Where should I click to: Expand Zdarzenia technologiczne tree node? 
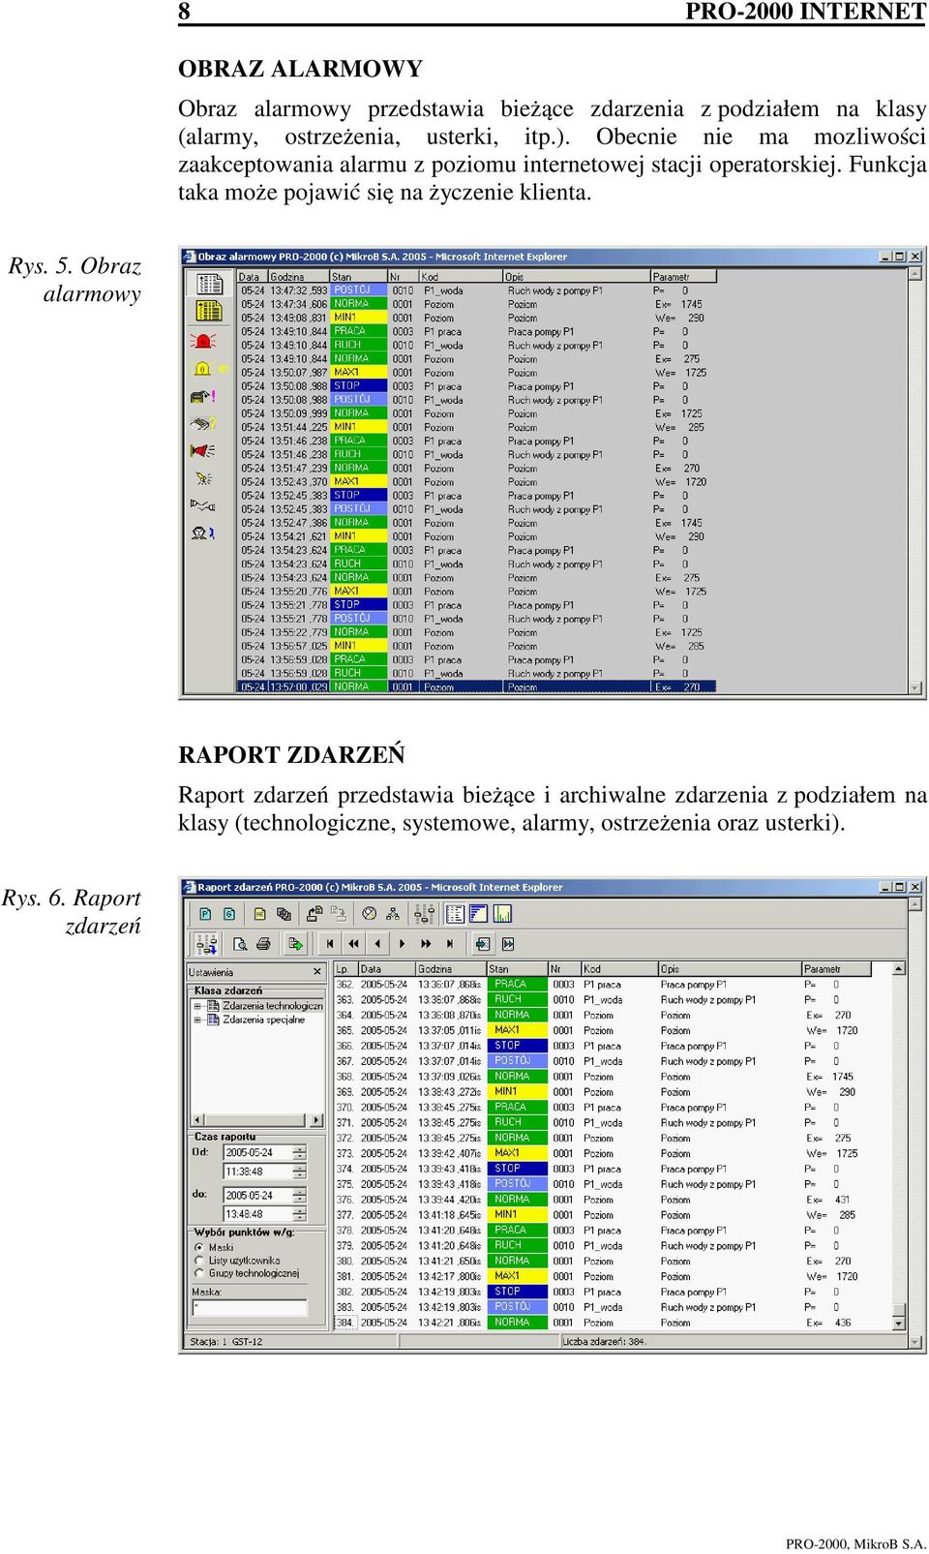pos(197,1006)
